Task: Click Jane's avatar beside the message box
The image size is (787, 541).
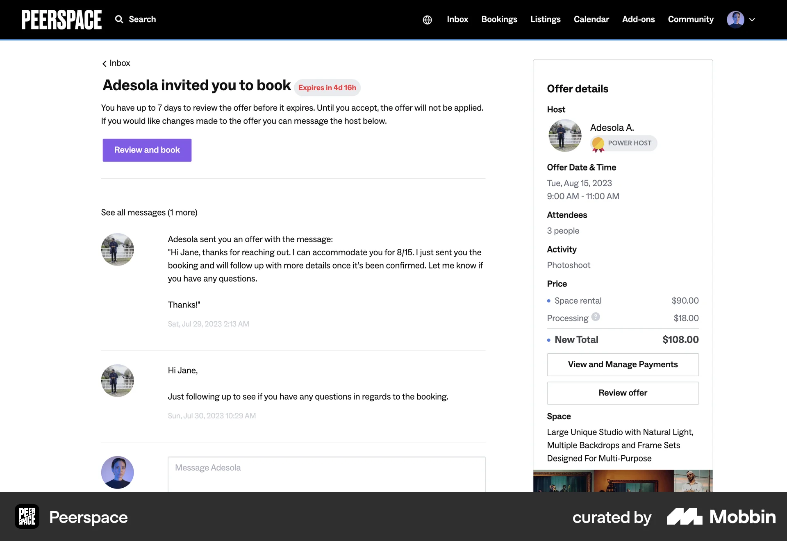Action: tap(117, 472)
